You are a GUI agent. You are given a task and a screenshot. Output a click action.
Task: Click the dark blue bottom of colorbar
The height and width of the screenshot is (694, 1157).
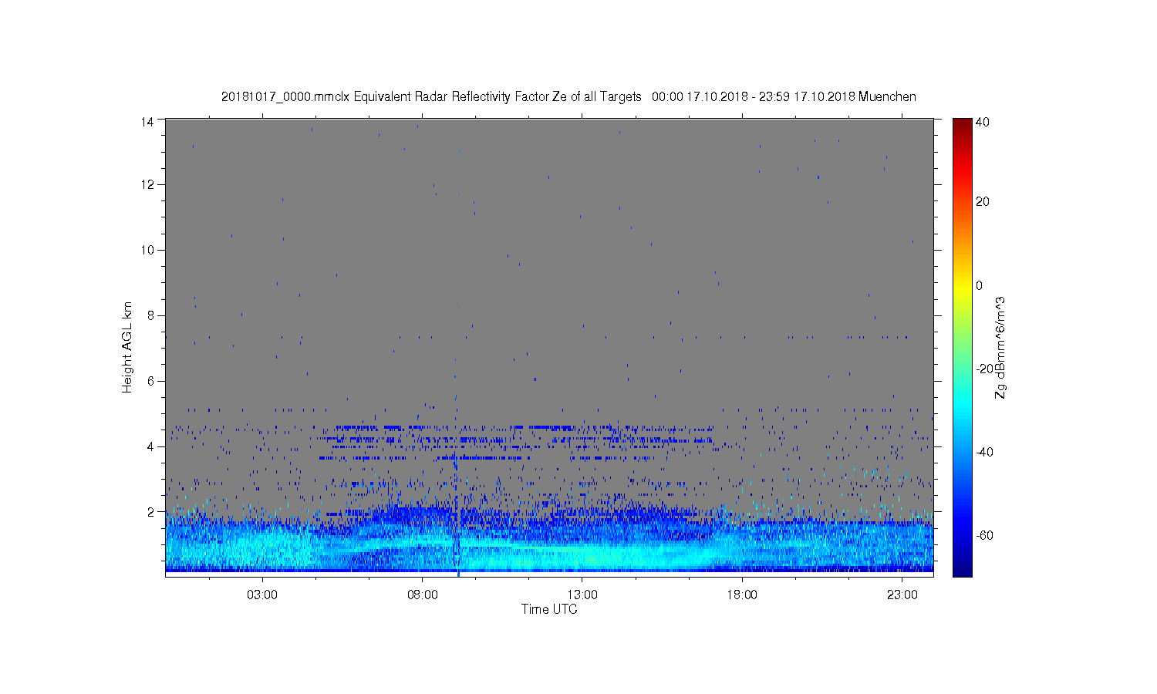(962, 571)
